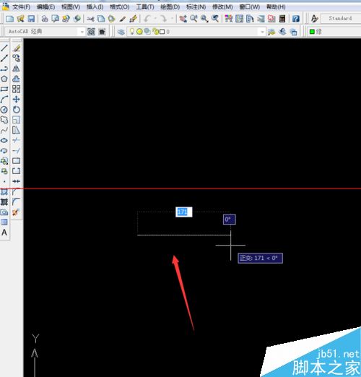Click the Plot (print) icon
This screenshot has width=361, height=377.
[45, 19]
